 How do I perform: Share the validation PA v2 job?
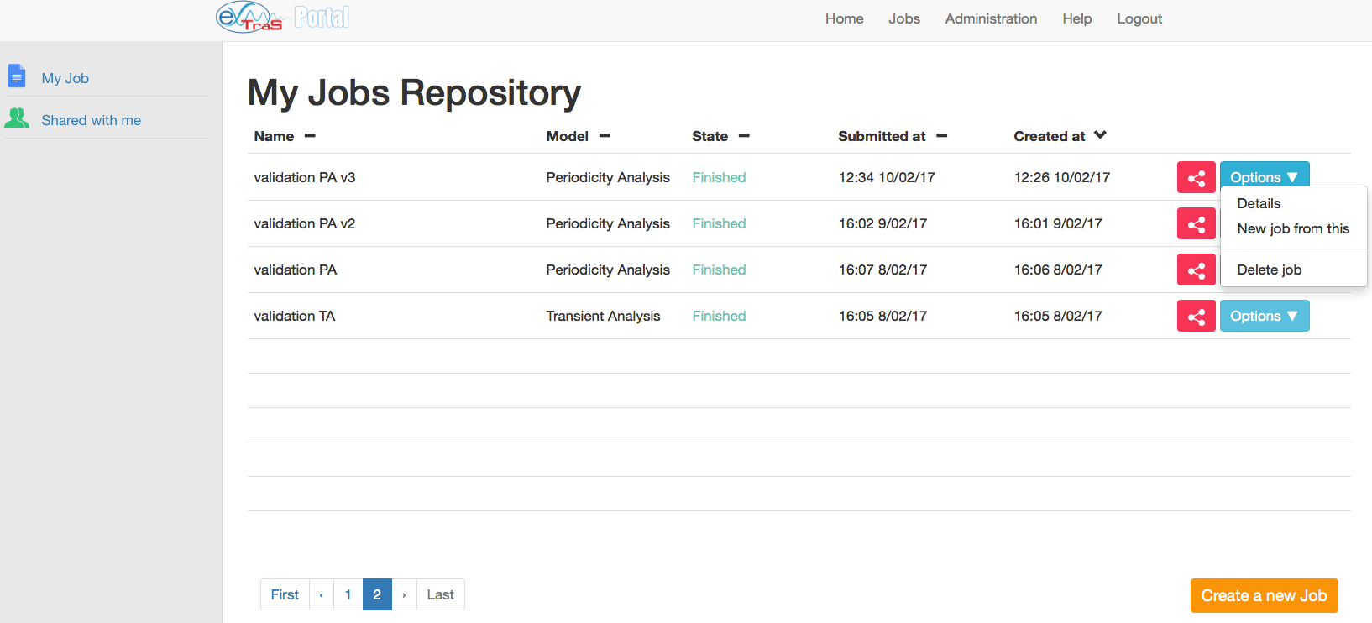coord(1196,223)
